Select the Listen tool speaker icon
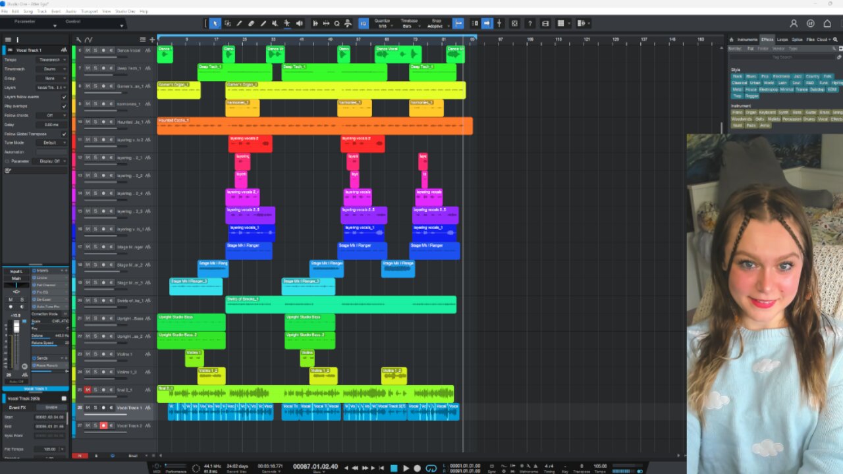The height and width of the screenshot is (474, 843). [300, 24]
